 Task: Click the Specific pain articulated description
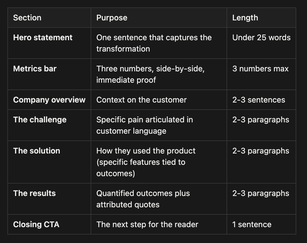pyautogui.click(x=144, y=125)
